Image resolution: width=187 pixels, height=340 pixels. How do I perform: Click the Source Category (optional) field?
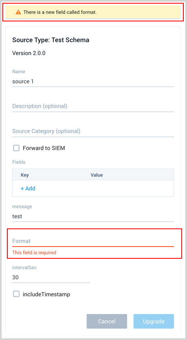click(x=93, y=131)
